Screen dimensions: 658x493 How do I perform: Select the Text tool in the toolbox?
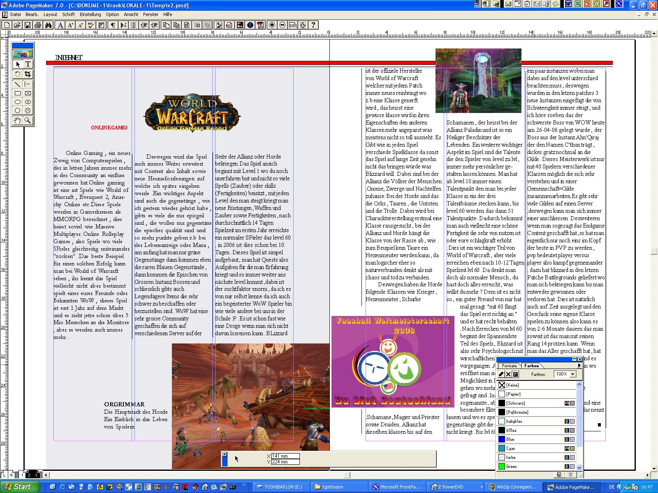point(28,64)
